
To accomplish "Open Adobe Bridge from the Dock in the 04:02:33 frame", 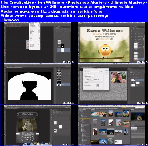I will [x=35, y=144].
